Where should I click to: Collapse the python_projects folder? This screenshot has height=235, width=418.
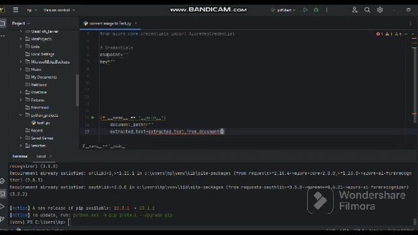pyautogui.click(x=21, y=116)
